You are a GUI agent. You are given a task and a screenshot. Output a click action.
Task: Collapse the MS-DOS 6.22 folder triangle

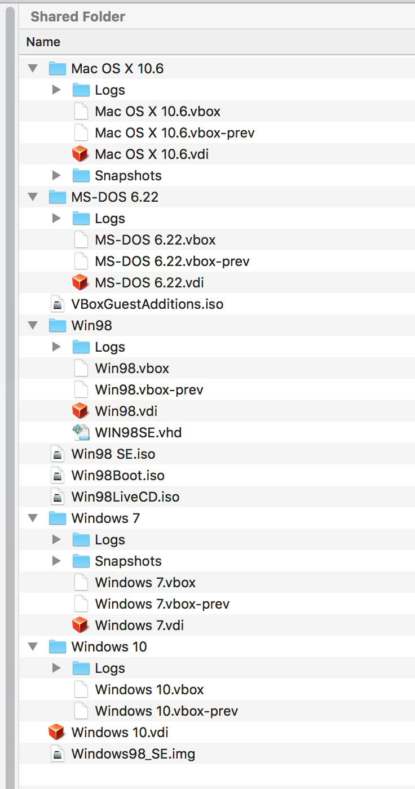tap(33, 197)
